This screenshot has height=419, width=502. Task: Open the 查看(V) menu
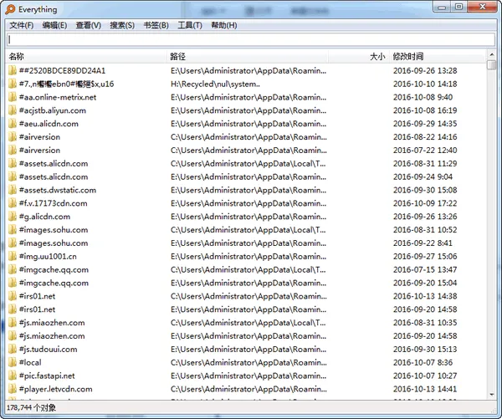click(x=89, y=25)
